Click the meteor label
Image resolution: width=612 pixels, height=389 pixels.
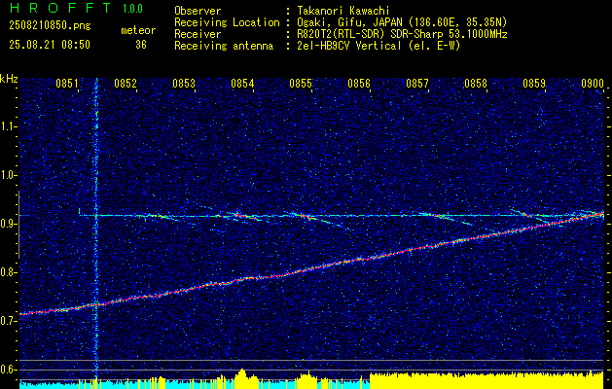coord(138,30)
